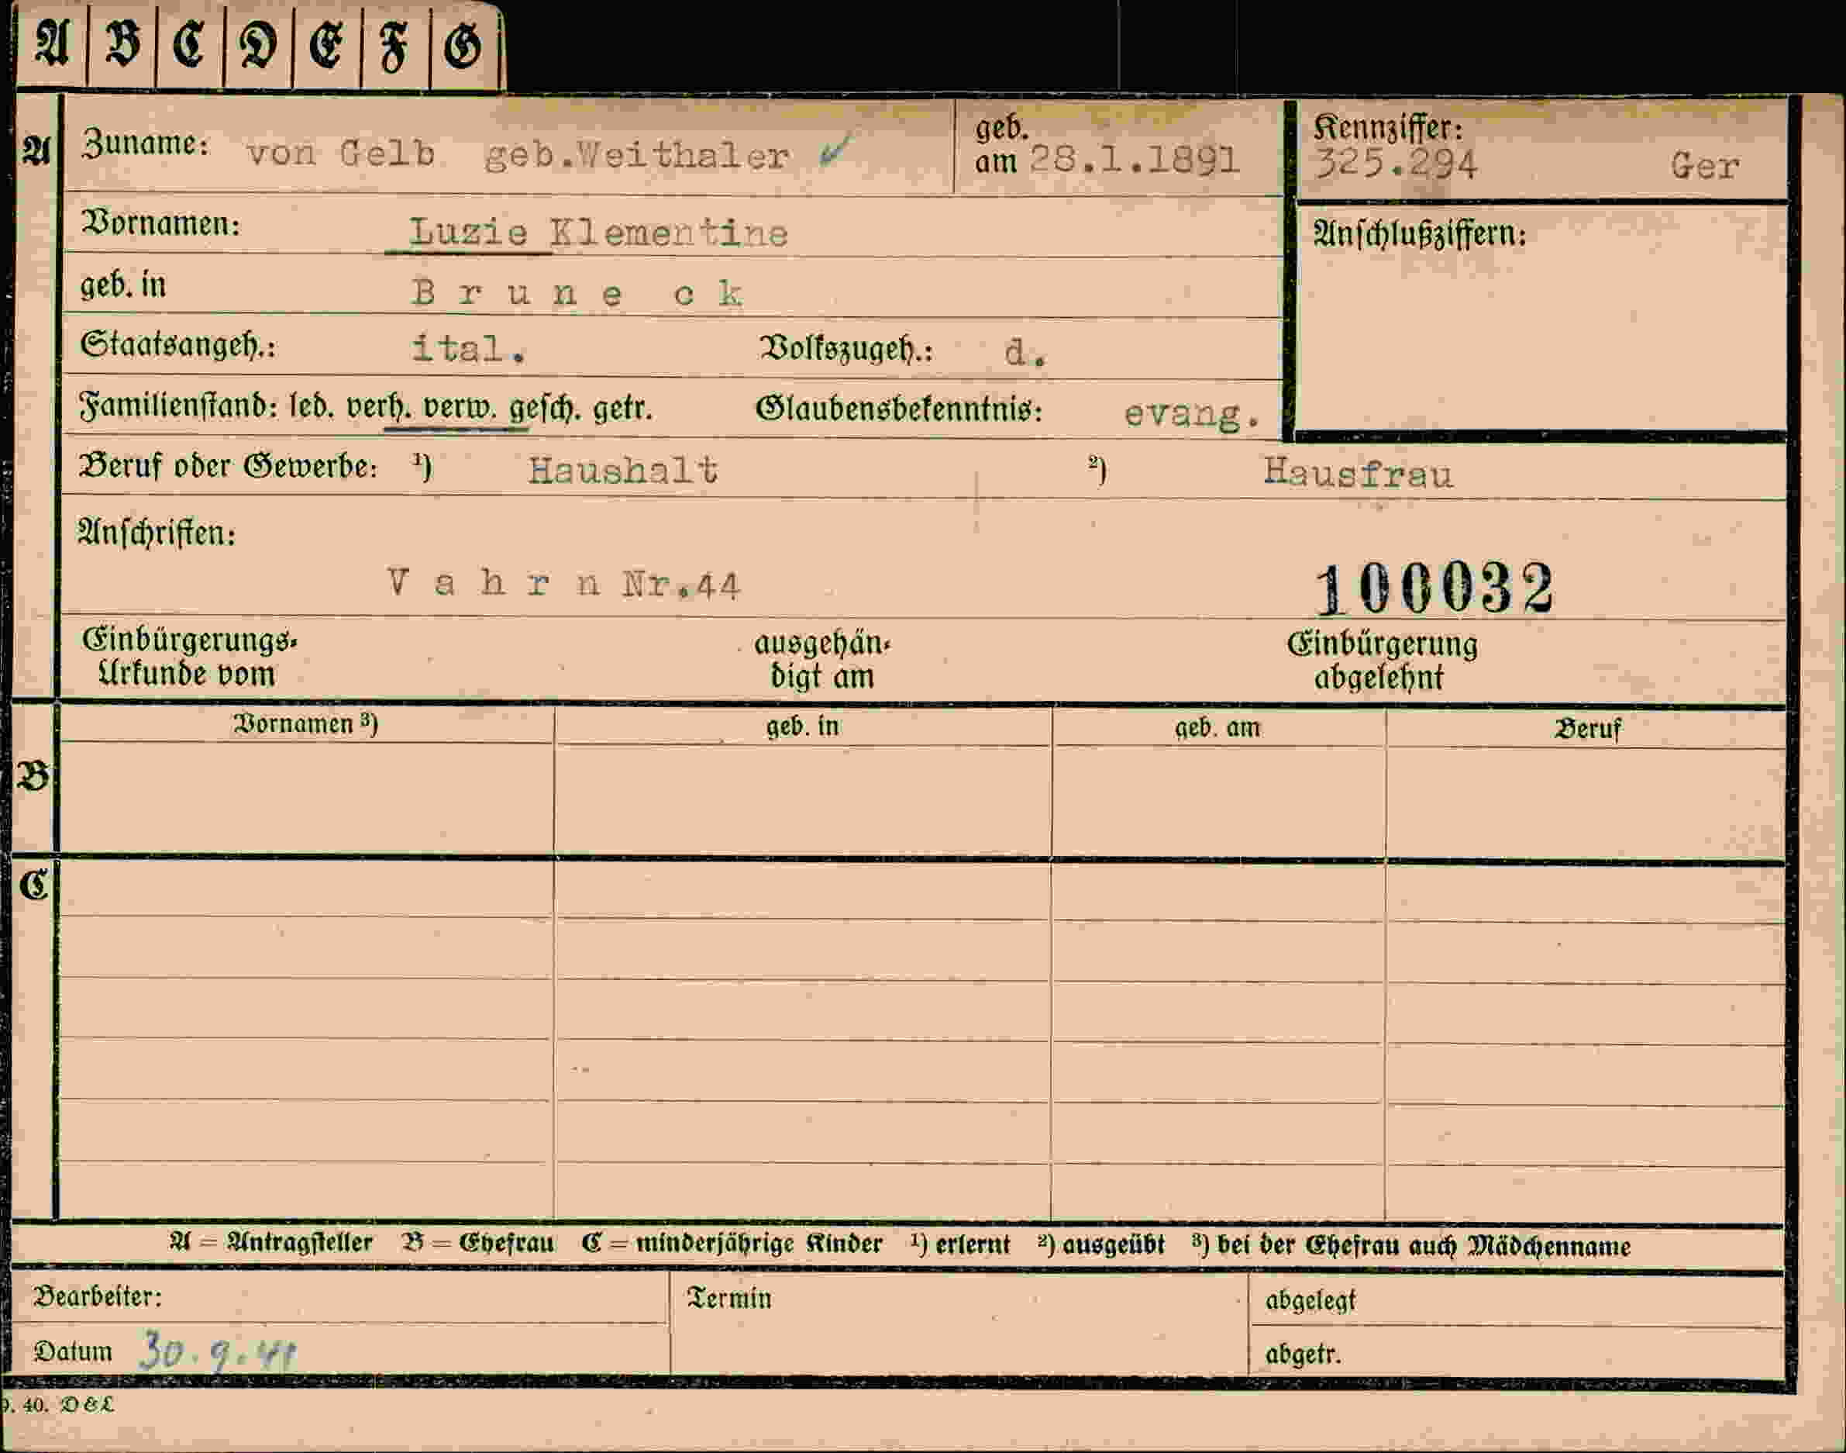Image resolution: width=1846 pixels, height=1453 pixels.
Task: Click the 'Vornamen:' label in section A
Action: click(x=160, y=224)
